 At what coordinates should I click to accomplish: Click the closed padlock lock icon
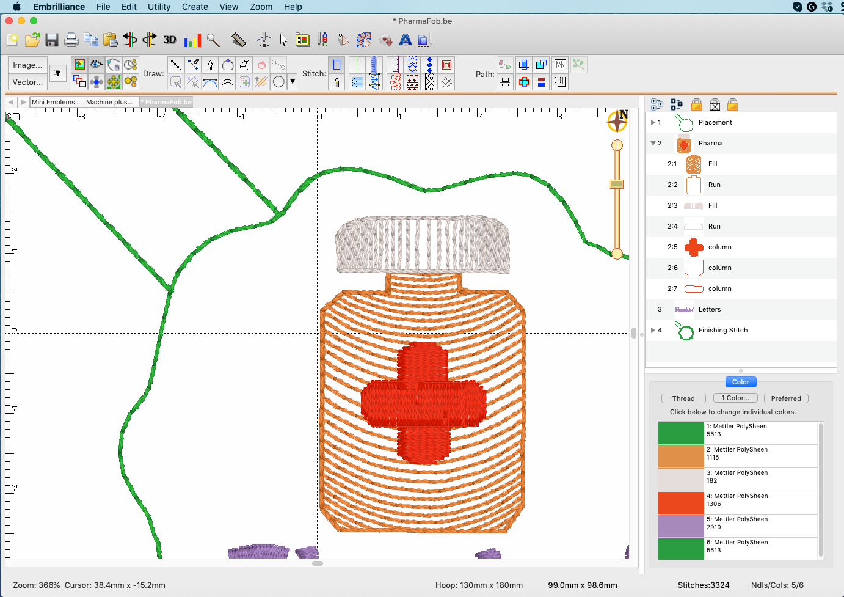coord(696,104)
